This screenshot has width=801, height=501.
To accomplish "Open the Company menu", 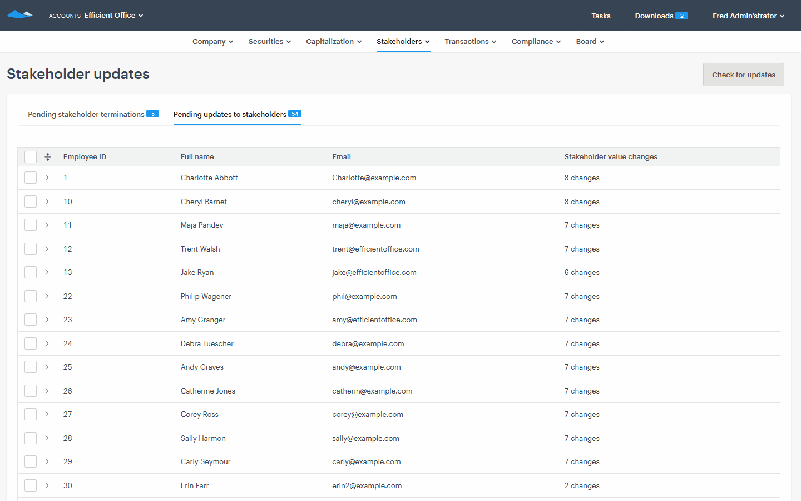I will [x=212, y=42].
